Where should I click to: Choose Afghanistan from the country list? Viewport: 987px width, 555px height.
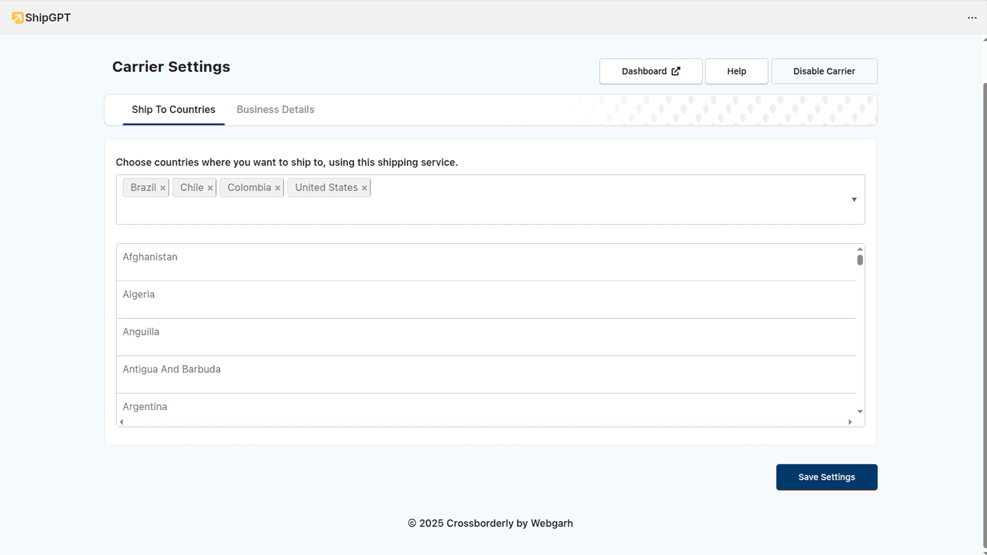coord(486,262)
